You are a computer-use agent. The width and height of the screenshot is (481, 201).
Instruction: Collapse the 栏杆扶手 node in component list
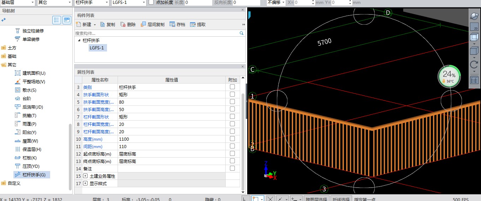click(x=79, y=41)
